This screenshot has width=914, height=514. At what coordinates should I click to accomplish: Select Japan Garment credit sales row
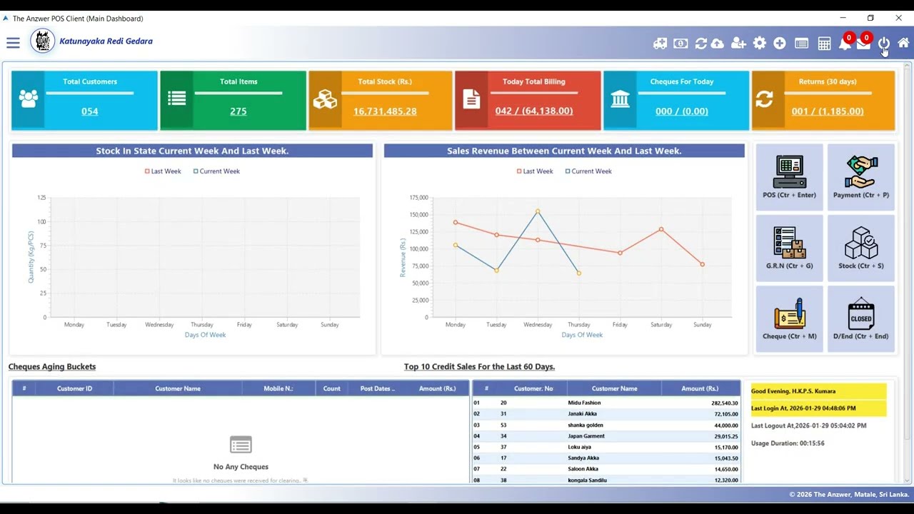coord(606,436)
